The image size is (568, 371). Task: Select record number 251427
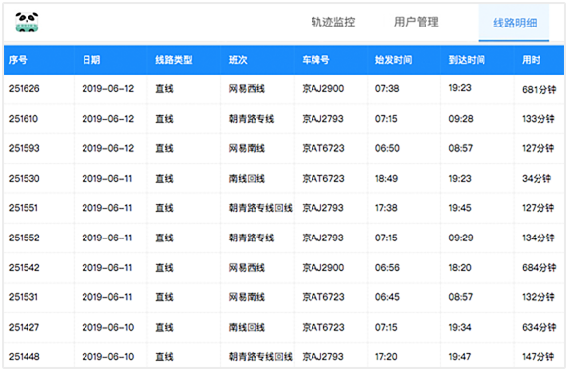click(x=24, y=327)
